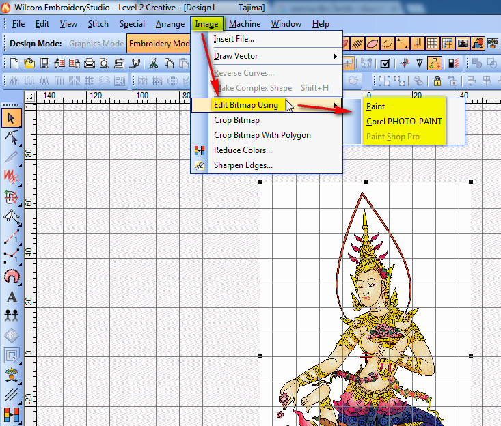Expand the Draw Vector submenu
The width and height of the screenshot is (501, 426).
[x=267, y=56]
